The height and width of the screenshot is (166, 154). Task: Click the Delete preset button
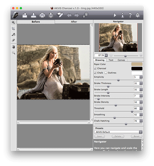pyautogui.click(x=118, y=136)
